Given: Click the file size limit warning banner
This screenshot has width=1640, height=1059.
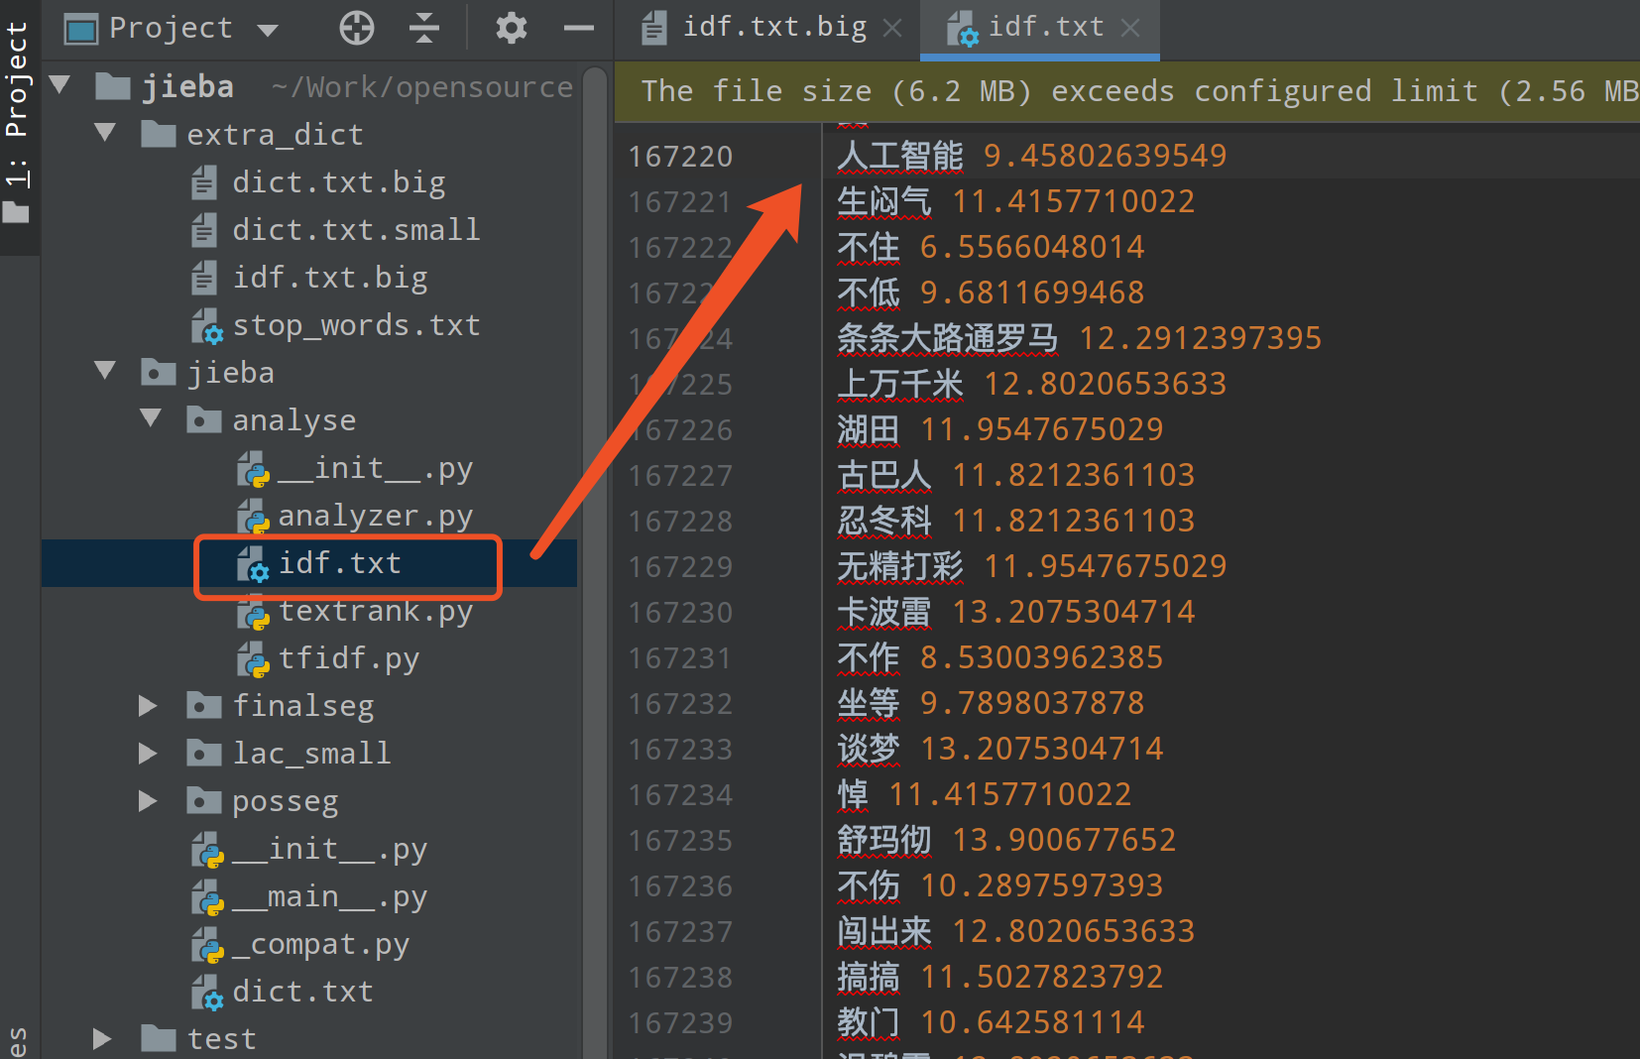Looking at the screenshot, I should point(1127,92).
